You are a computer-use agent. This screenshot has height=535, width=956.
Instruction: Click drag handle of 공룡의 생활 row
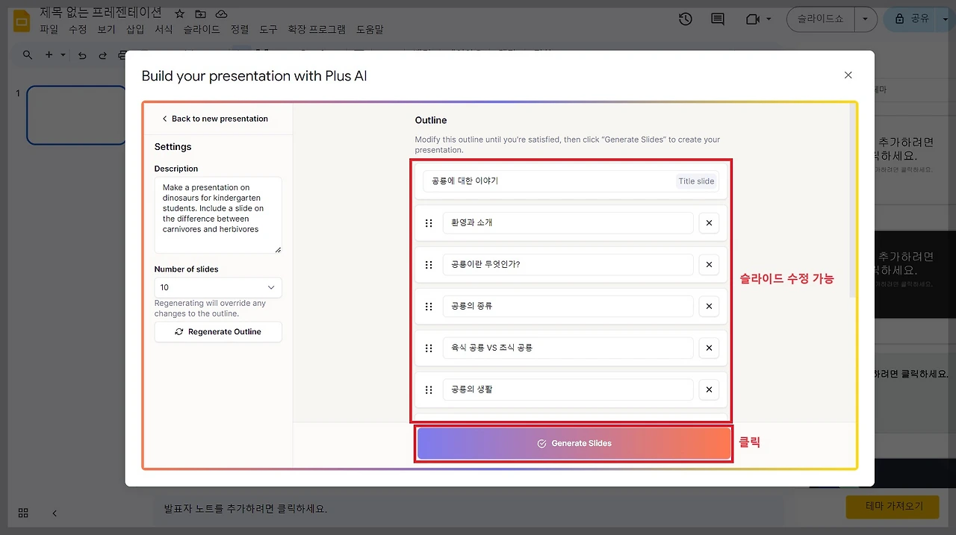(429, 389)
